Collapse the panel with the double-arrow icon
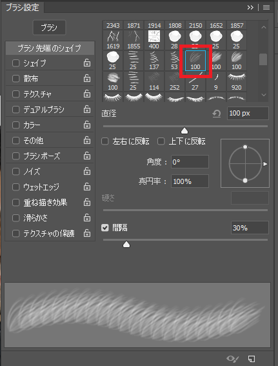 tap(250, 8)
